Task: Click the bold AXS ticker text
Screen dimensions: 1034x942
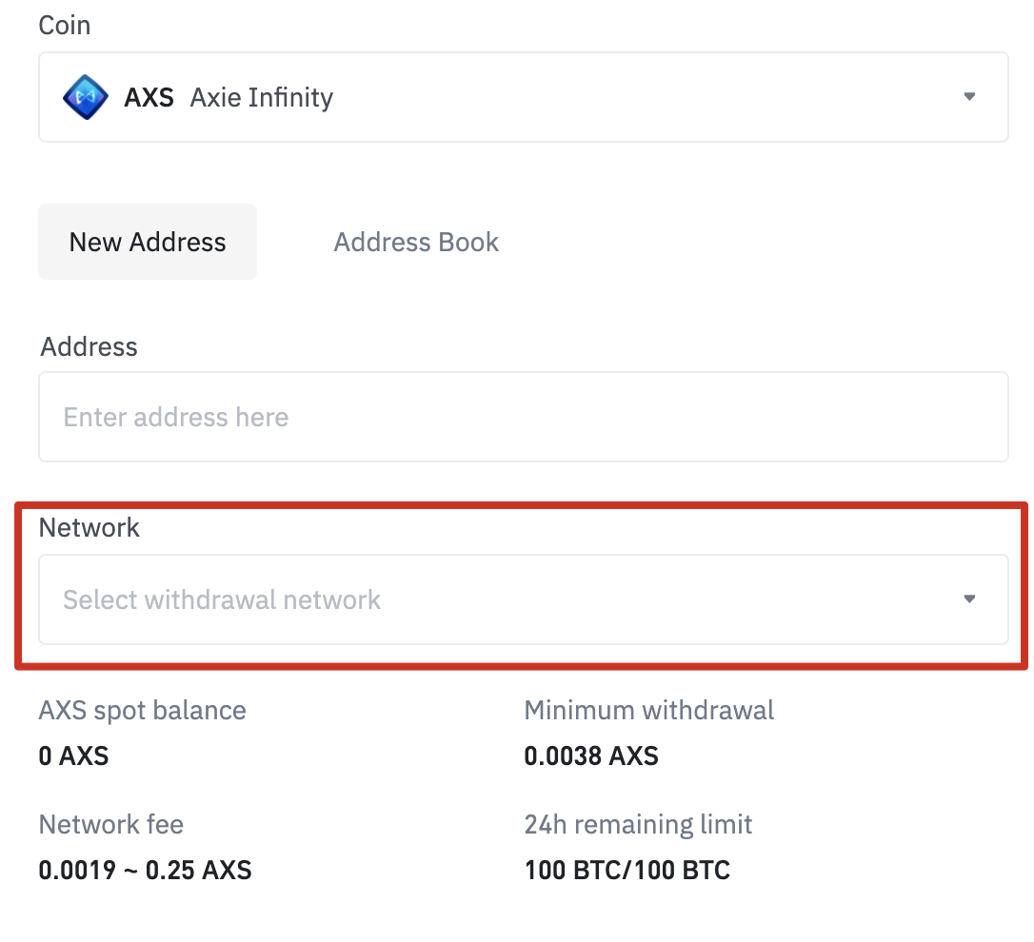Action: pyautogui.click(x=149, y=97)
